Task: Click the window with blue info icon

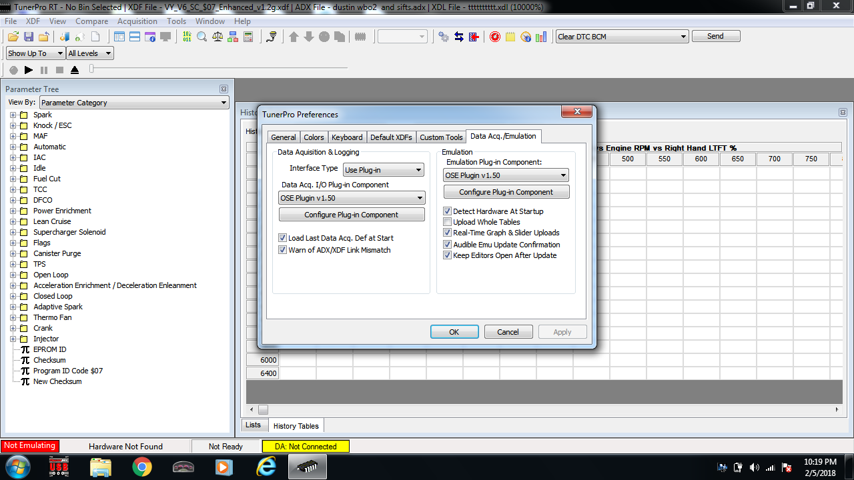Action: pyautogui.click(x=150, y=37)
